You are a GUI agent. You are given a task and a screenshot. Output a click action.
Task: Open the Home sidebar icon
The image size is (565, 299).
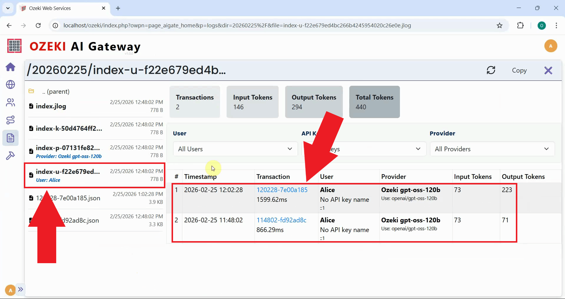10,67
